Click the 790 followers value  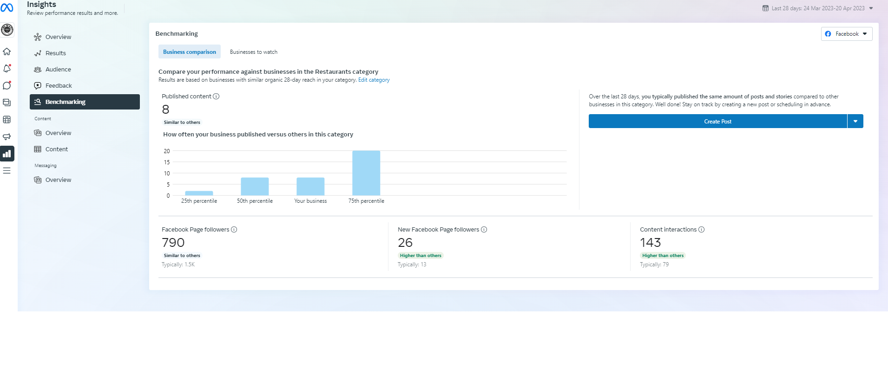click(x=173, y=243)
